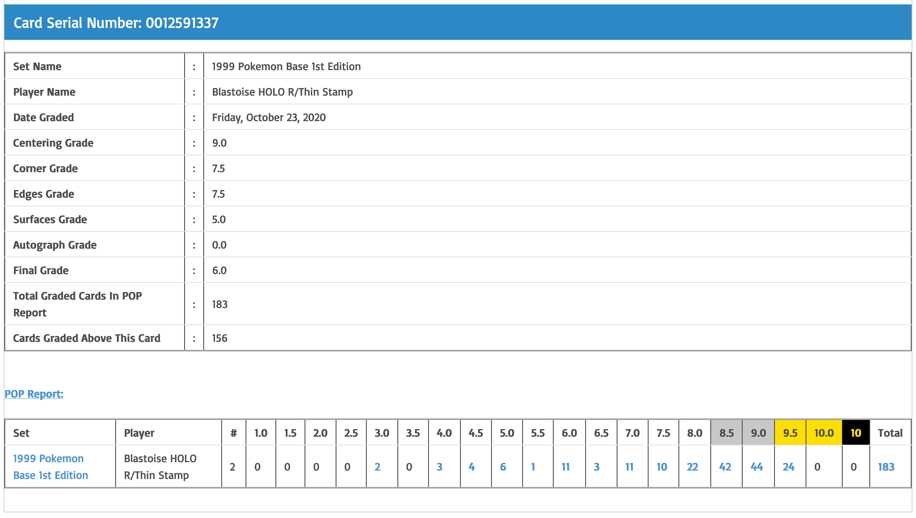Image resolution: width=916 pixels, height=518 pixels.
Task: Click the Centering Grade row label
Action: (53, 143)
